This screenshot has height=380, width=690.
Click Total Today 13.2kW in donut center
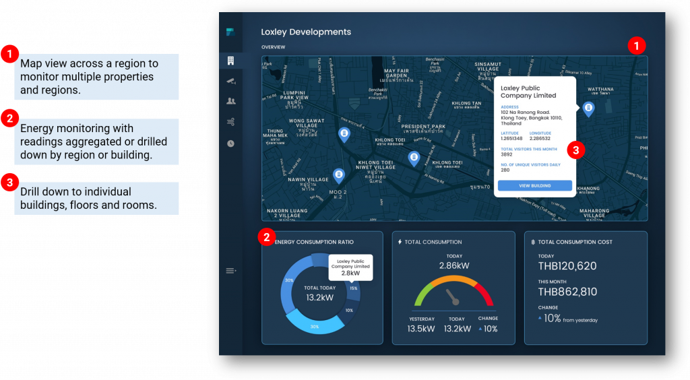(320, 293)
